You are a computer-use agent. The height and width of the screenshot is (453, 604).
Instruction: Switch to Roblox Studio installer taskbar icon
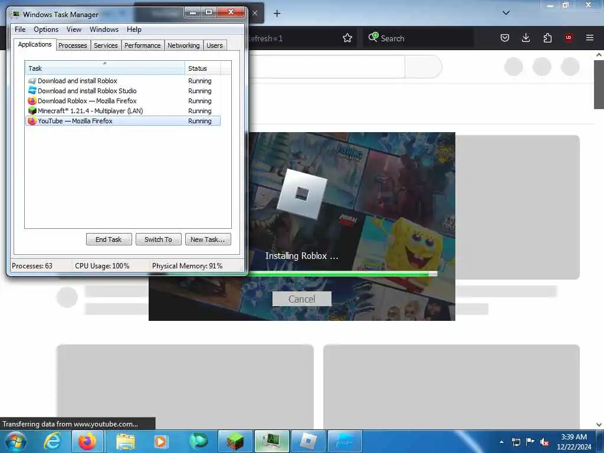[344, 441]
